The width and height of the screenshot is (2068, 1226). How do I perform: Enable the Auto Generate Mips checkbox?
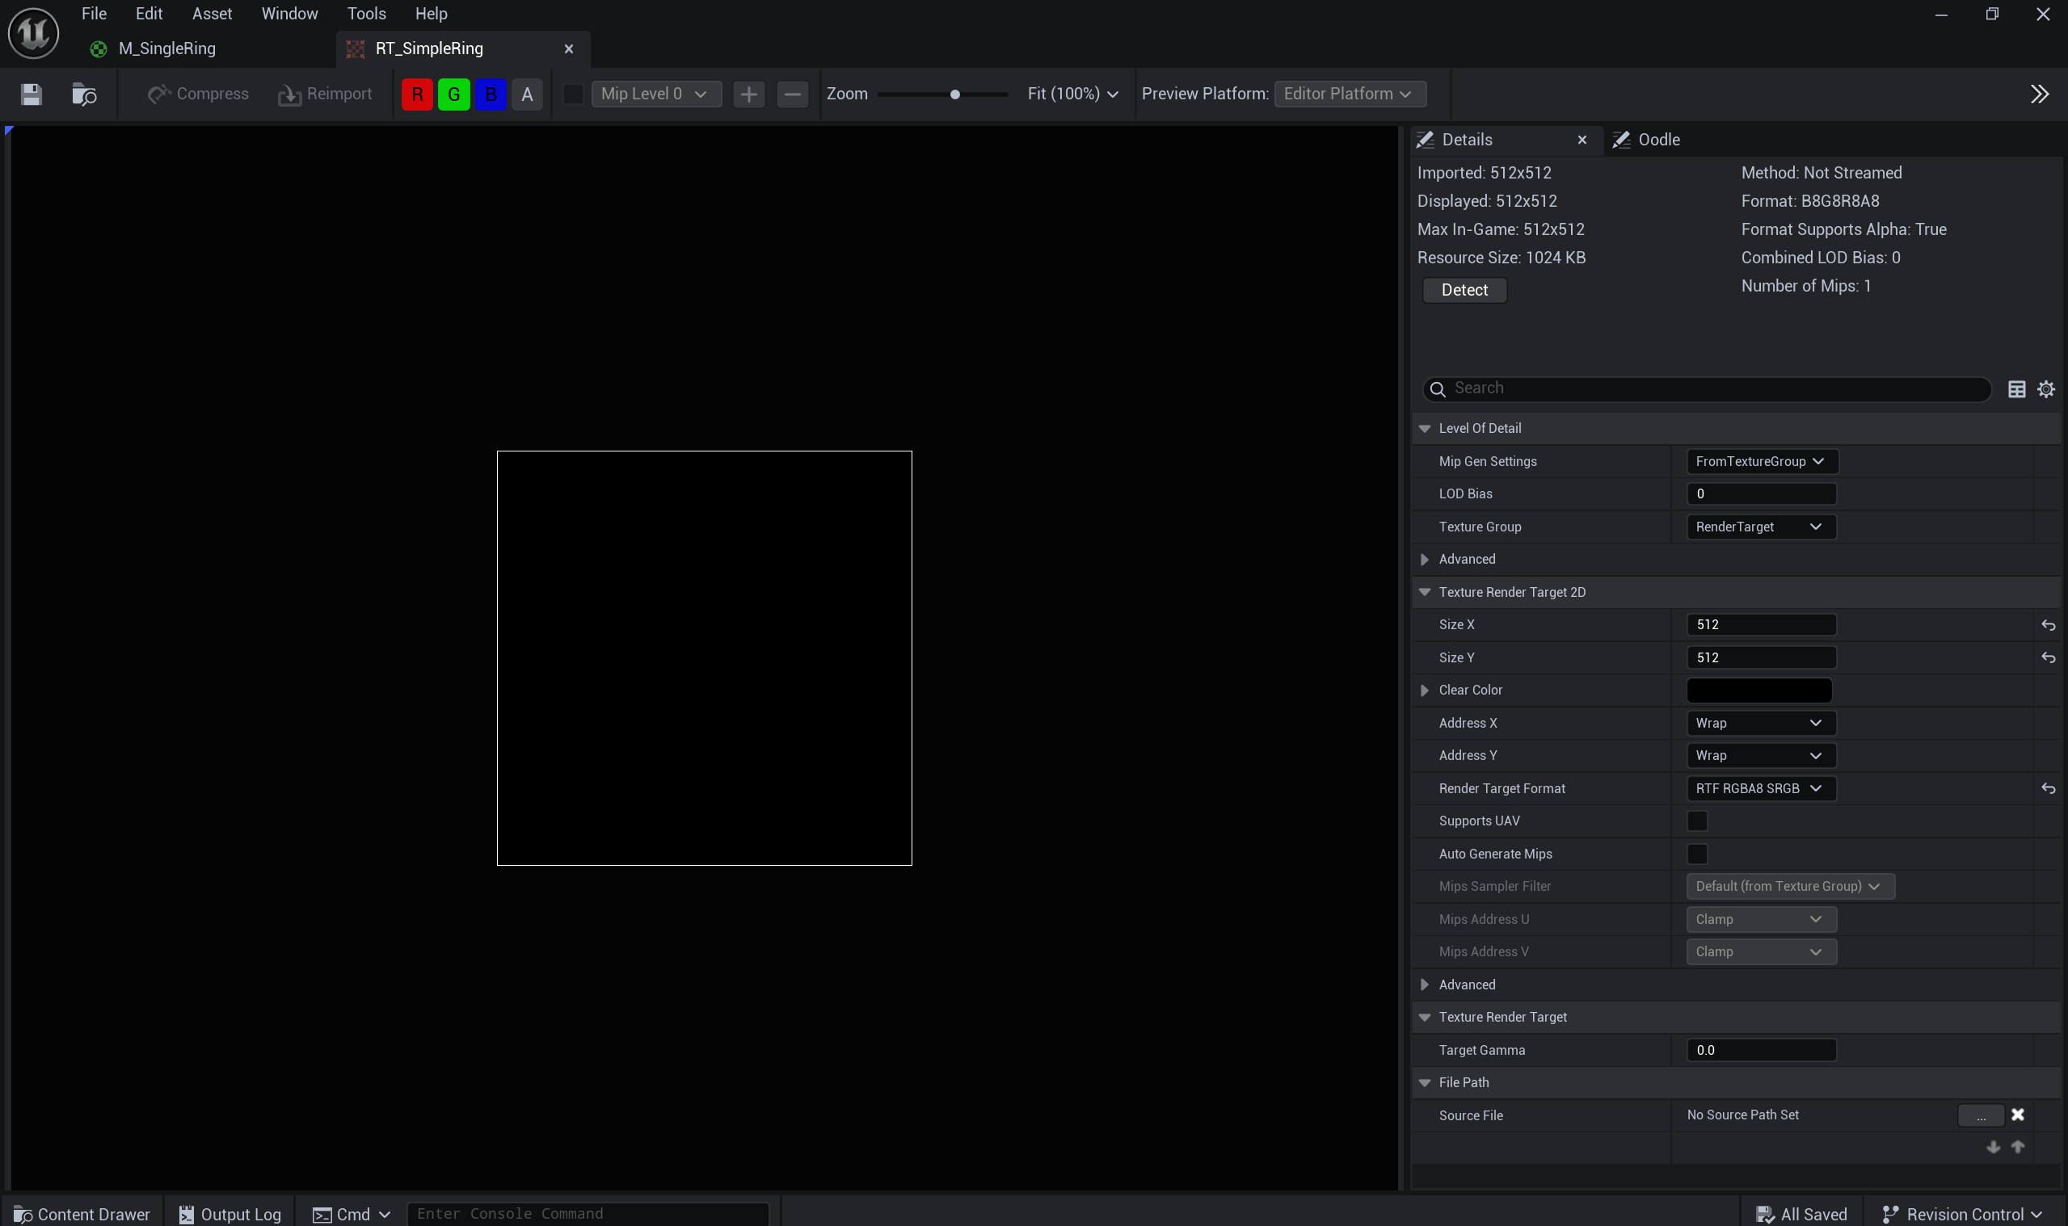click(1696, 854)
